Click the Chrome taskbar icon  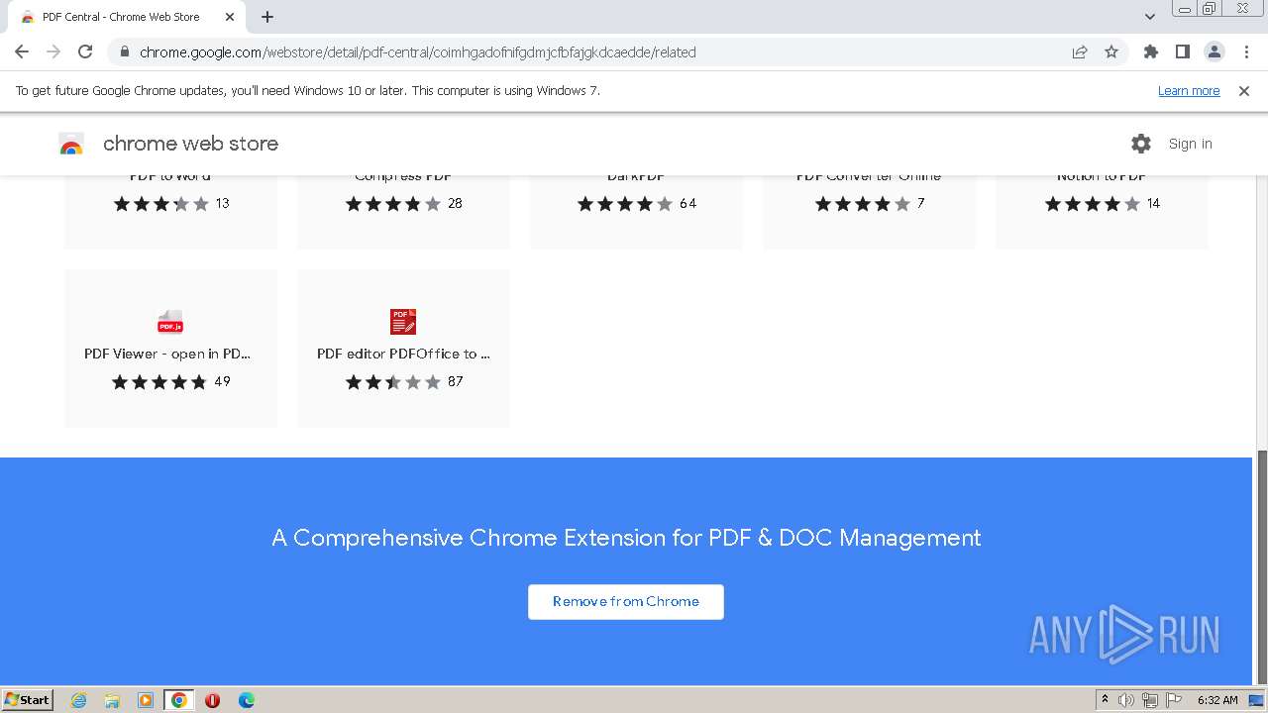coord(179,700)
